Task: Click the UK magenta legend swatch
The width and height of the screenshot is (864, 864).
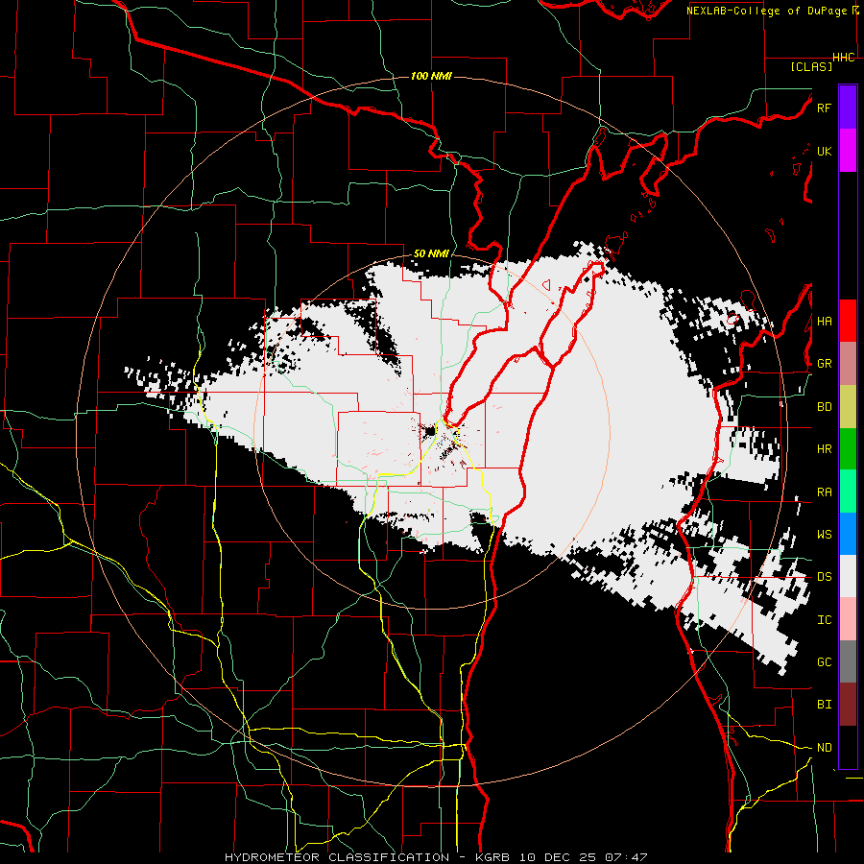Action: click(x=848, y=151)
